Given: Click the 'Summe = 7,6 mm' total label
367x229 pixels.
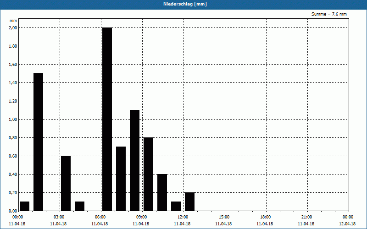Looking at the screenshot, I should (x=329, y=14).
